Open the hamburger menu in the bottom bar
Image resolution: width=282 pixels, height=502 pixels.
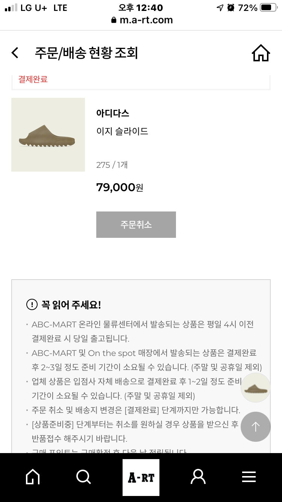coord(249,477)
